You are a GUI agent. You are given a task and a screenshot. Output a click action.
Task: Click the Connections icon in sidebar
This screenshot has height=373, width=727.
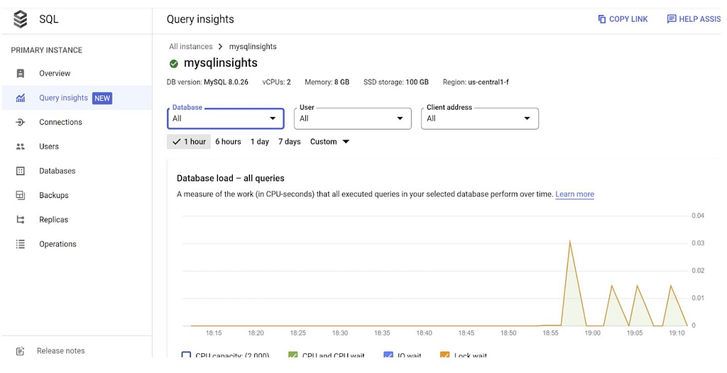coord(21,122)
